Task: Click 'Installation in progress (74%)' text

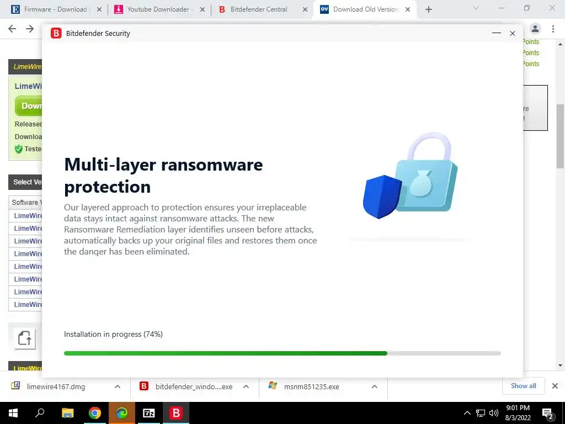Action: pos(113,334)
